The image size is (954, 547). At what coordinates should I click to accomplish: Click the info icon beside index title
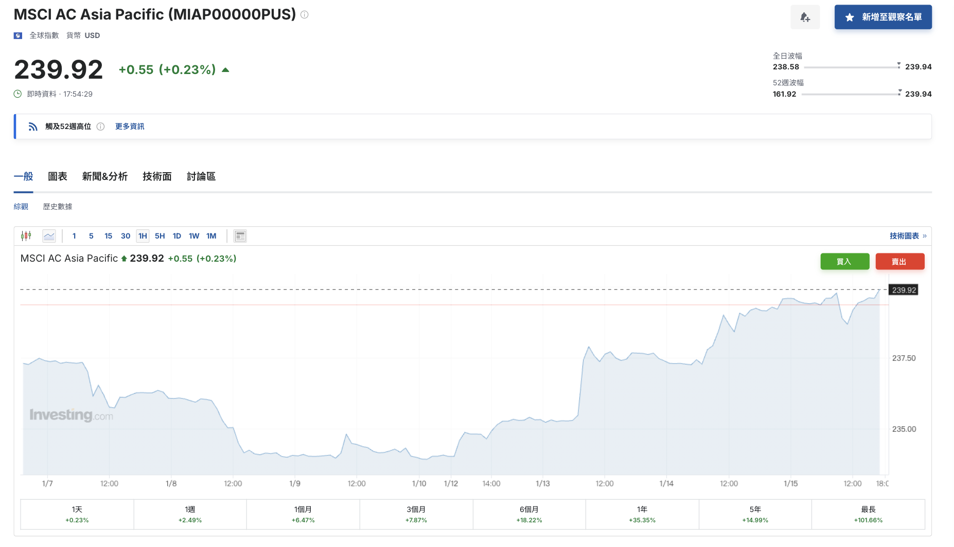305,15
